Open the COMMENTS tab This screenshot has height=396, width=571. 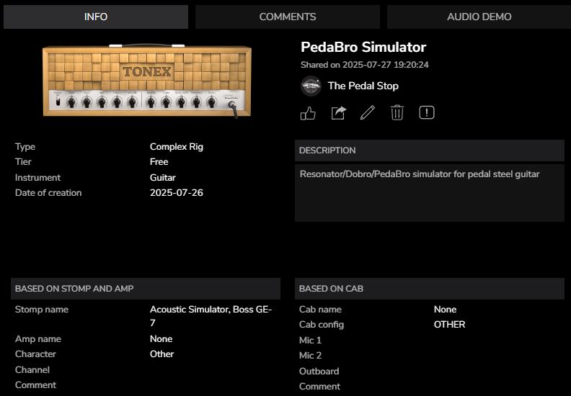[288, 17]
